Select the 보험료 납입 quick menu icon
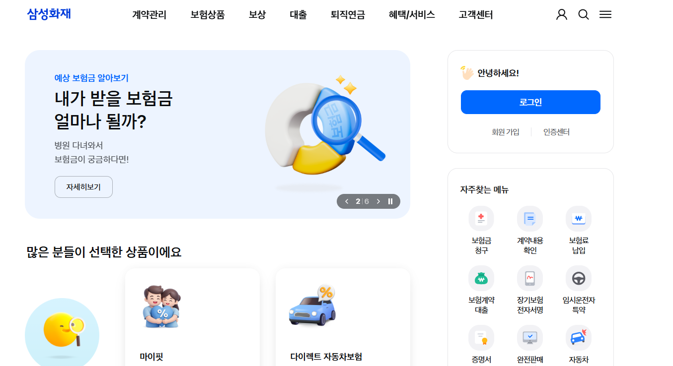673x366 pixels. (579, 219)
